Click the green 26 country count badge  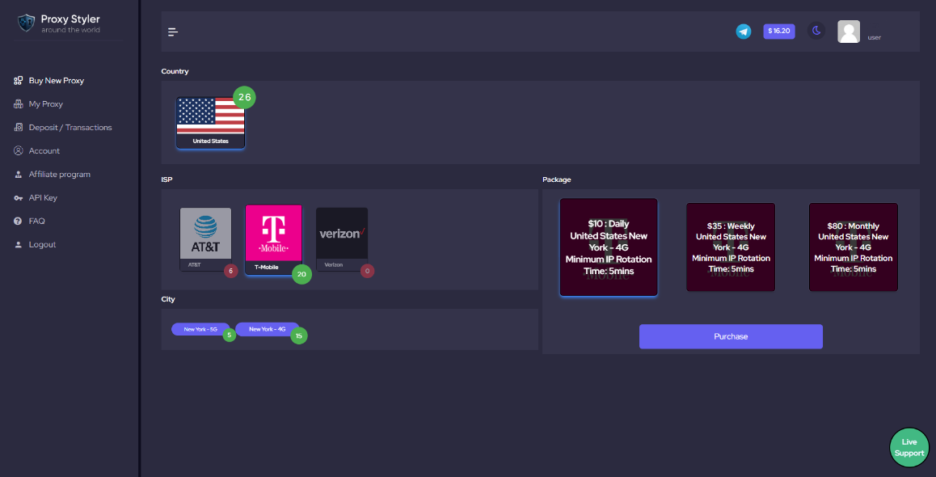tap(244, 97)
